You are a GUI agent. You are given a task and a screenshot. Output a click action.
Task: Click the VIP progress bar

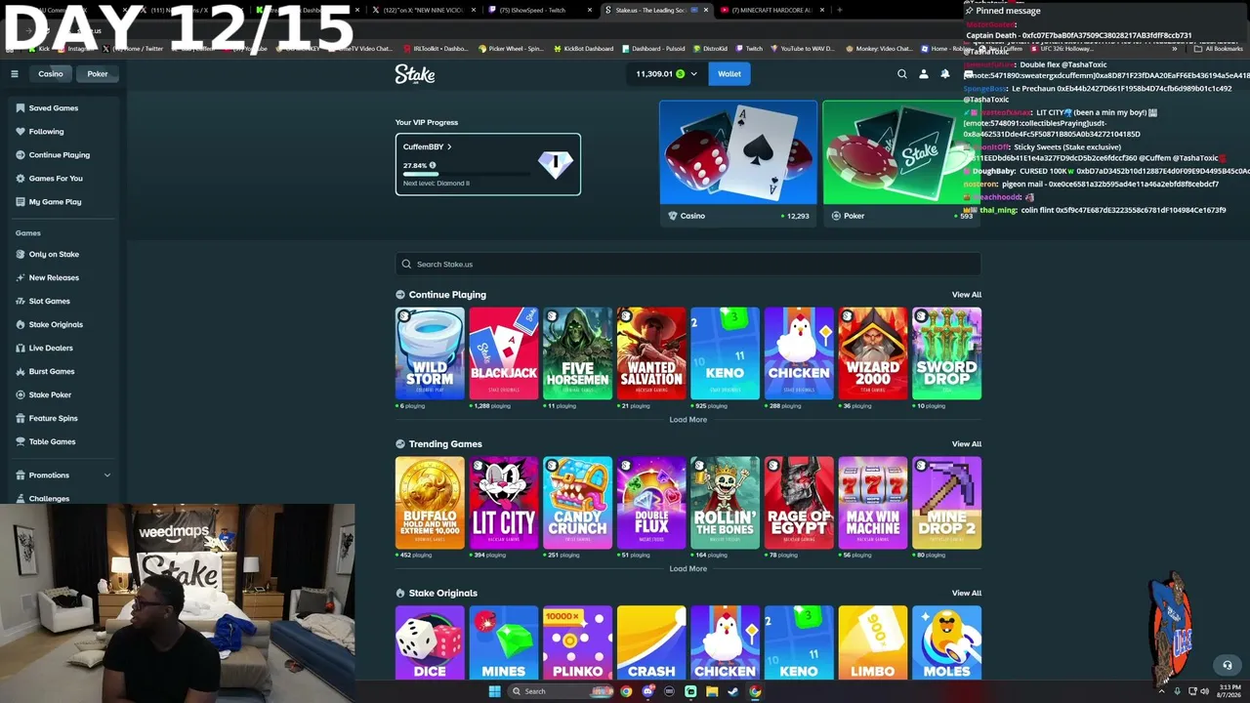[x=467, y=174]
